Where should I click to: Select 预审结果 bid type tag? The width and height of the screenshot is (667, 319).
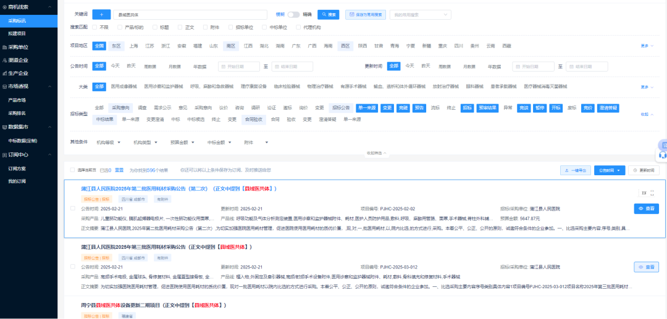(487, 108)
